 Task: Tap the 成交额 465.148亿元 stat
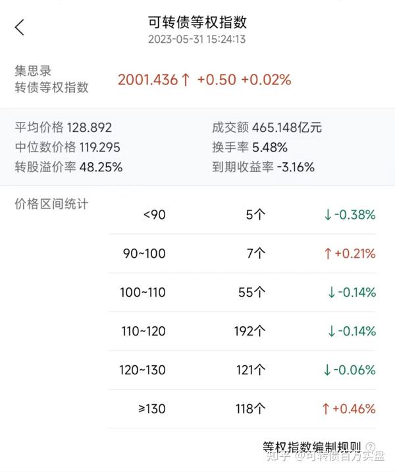coord(267,127)
